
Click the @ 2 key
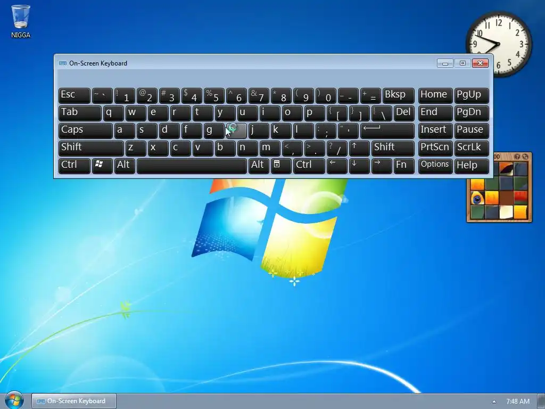147,96
